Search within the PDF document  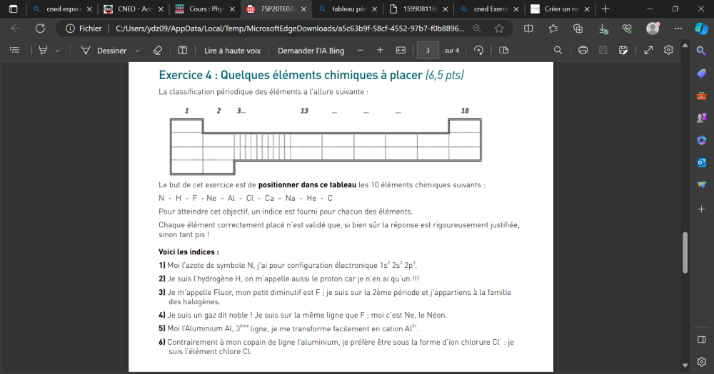tap(558, 51)
